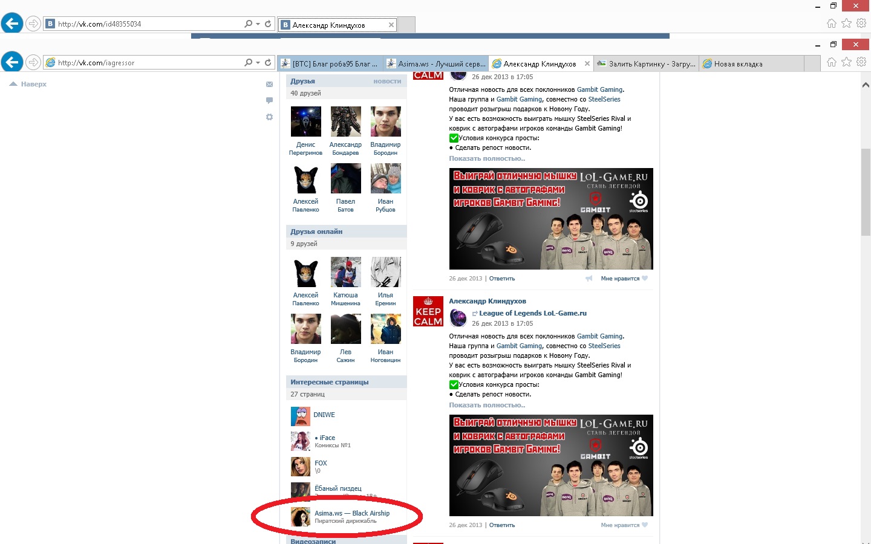Open Катюша Мишенина online friend photo
The width and height of the screenshot is (871, 544).
346,272
